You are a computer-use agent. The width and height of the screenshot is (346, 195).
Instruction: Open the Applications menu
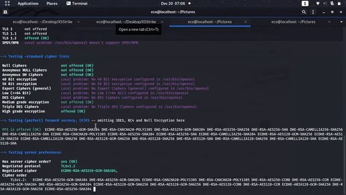pos(28,4)
